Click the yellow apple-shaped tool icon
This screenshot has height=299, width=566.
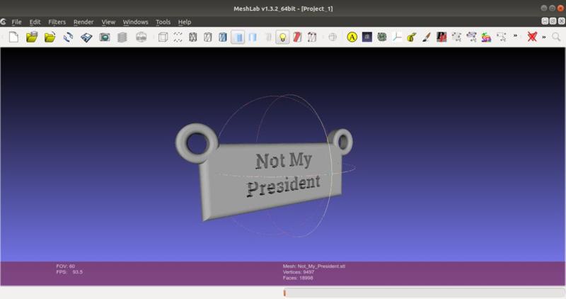point(412,37)
